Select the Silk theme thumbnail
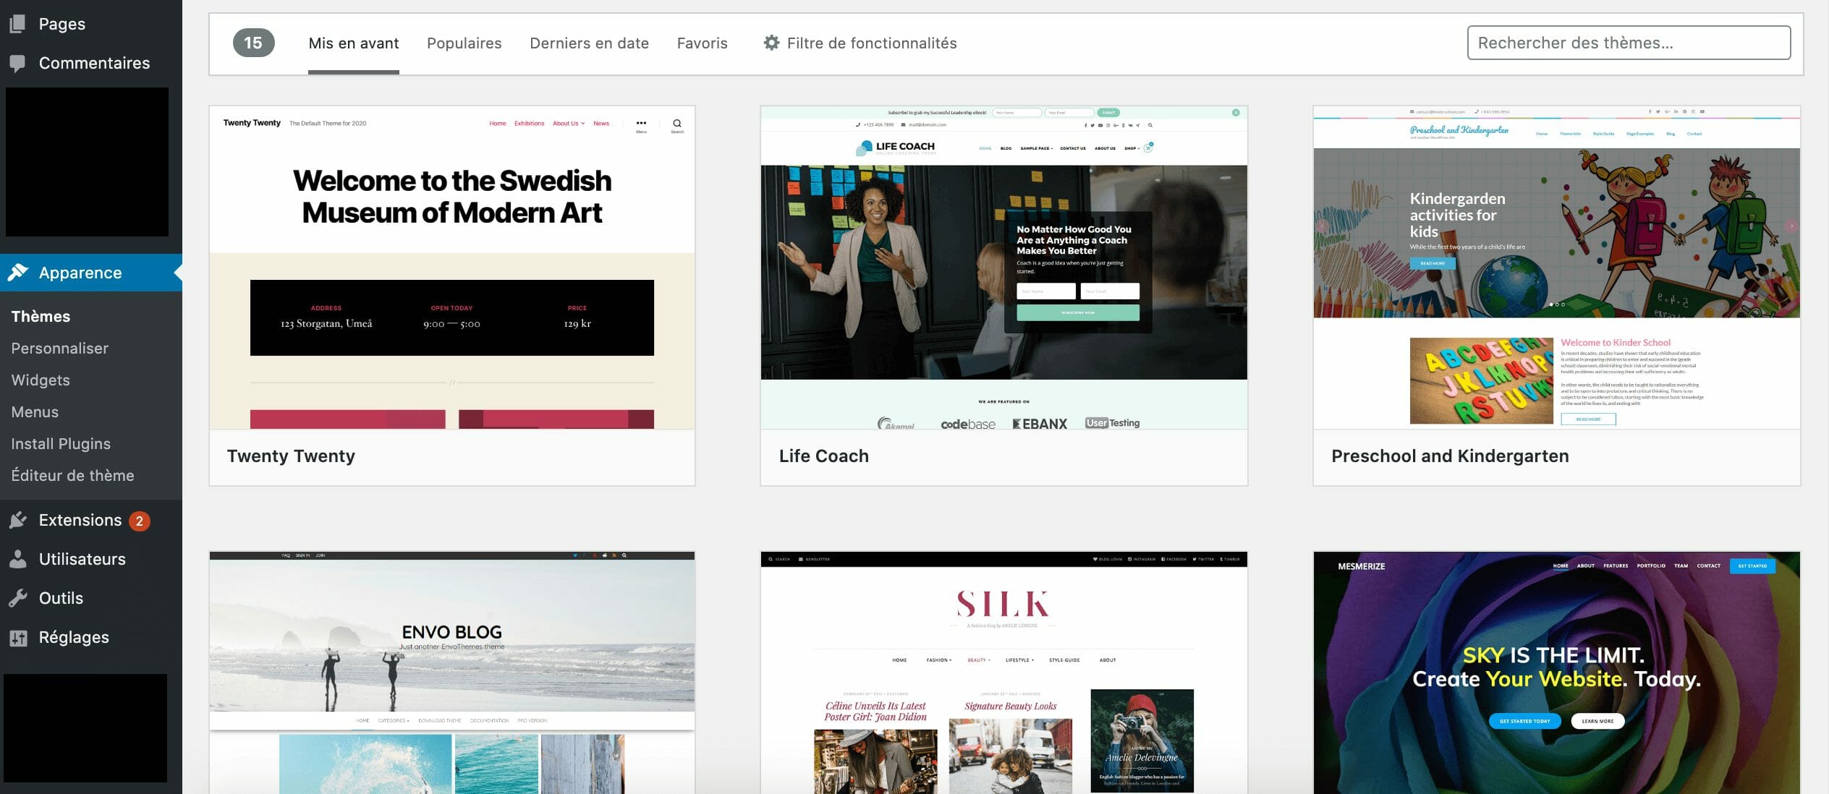 click(x=1004, y=673)
